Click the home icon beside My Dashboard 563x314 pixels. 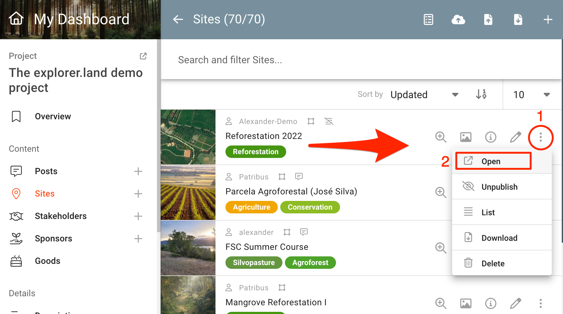(x=16, y=19)
